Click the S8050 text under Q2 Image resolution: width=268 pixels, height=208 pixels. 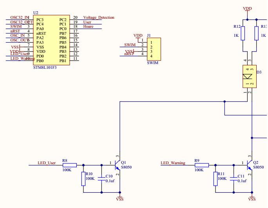click(x=259, y=167)
